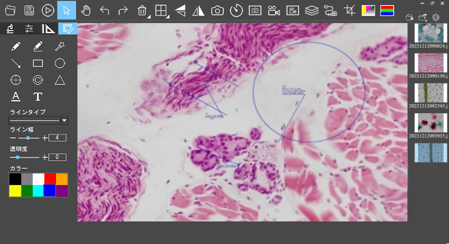The image size is (449, 244).
Task: Switch to the measurement ruler tab
Action: 48,29
